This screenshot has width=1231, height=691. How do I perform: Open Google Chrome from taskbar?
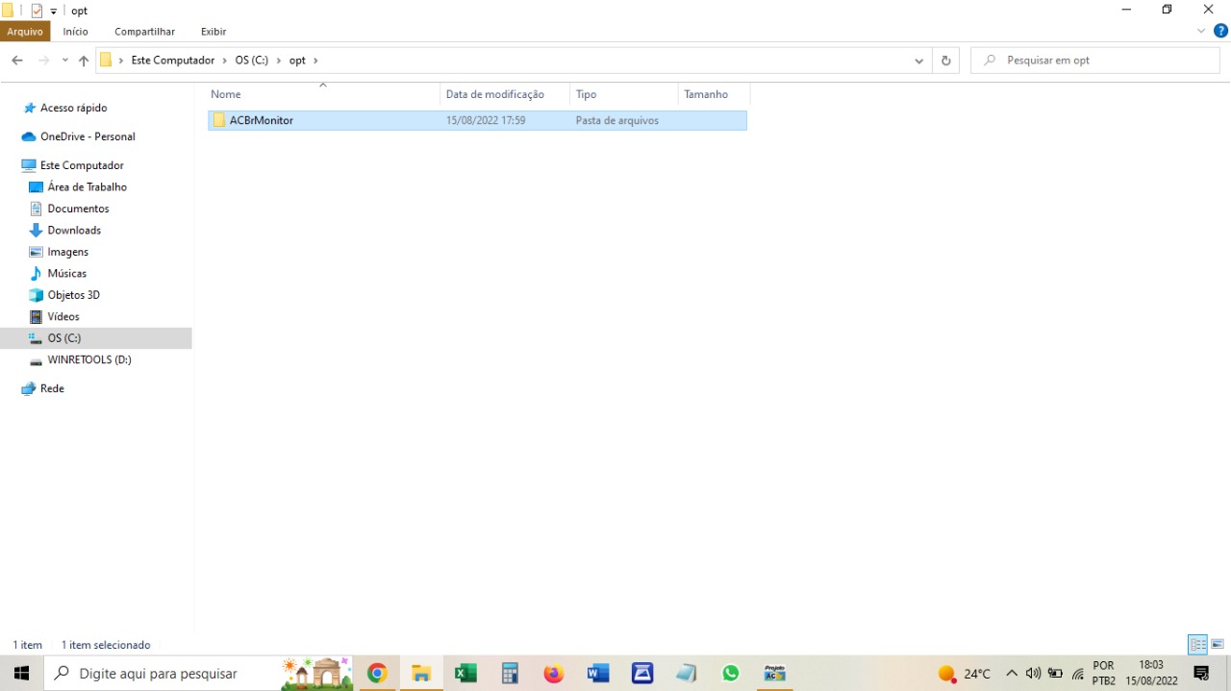(377, 674)
